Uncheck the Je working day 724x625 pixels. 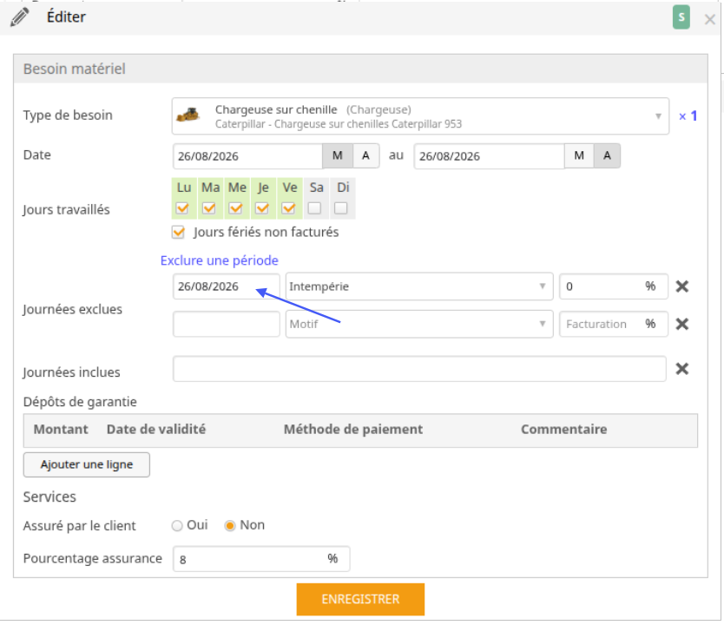[x=262, y=208]
